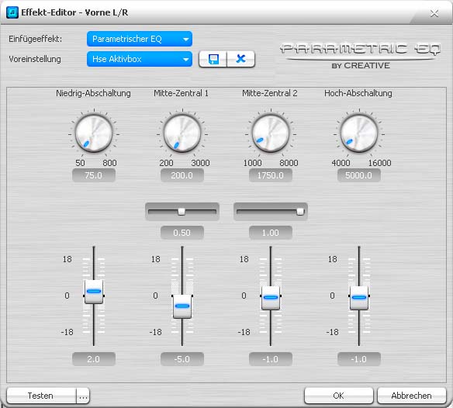This screenshot has width=453, height=408.
Task: Click the -5.0 gain value field
Action: point(182,359)
